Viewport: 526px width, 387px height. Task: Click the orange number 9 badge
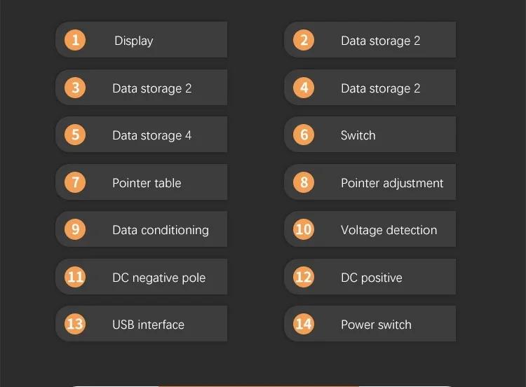tap(75, 229)
